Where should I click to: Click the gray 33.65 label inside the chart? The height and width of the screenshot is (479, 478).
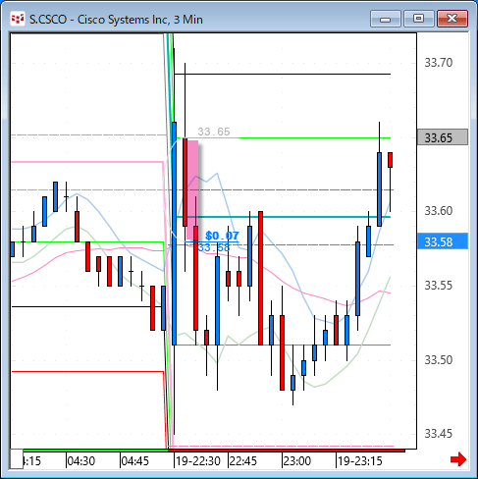(x=214, y=132)
